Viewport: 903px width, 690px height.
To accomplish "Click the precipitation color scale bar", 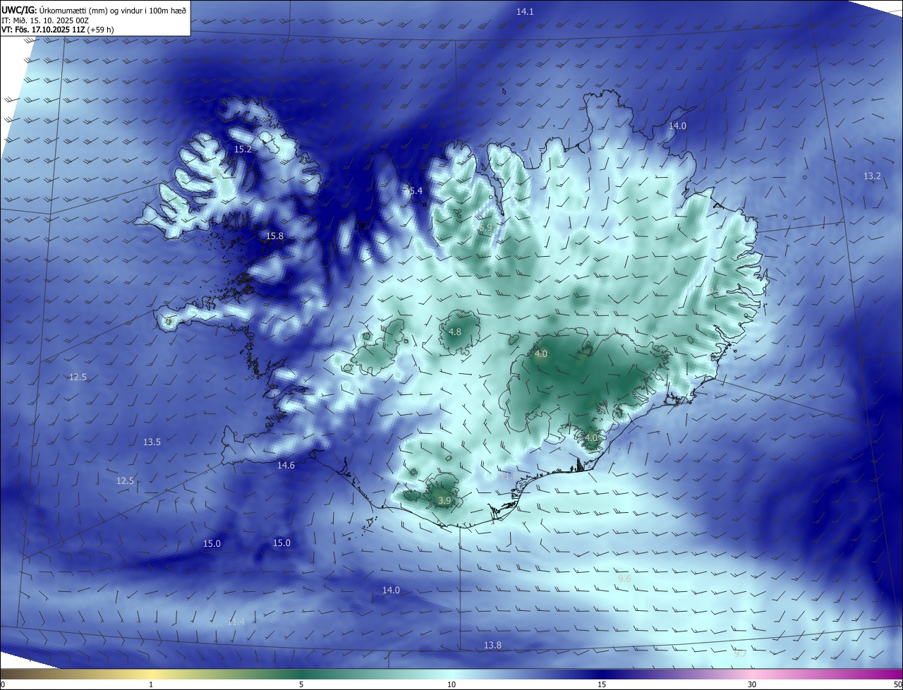I will point(451,674).
